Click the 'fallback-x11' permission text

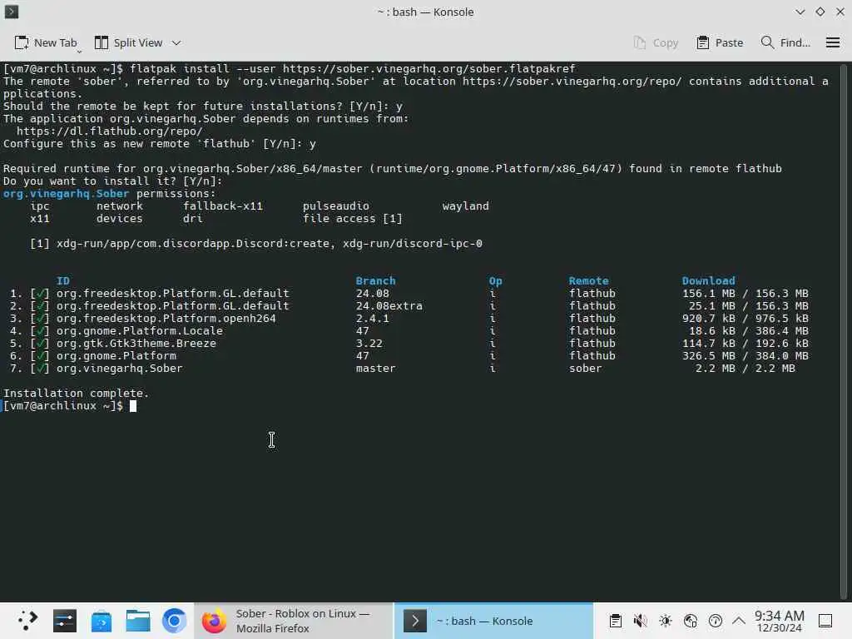(x=223, y=206)
